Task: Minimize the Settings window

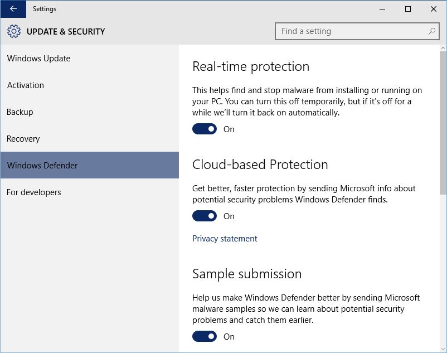Action: [382, 9]
